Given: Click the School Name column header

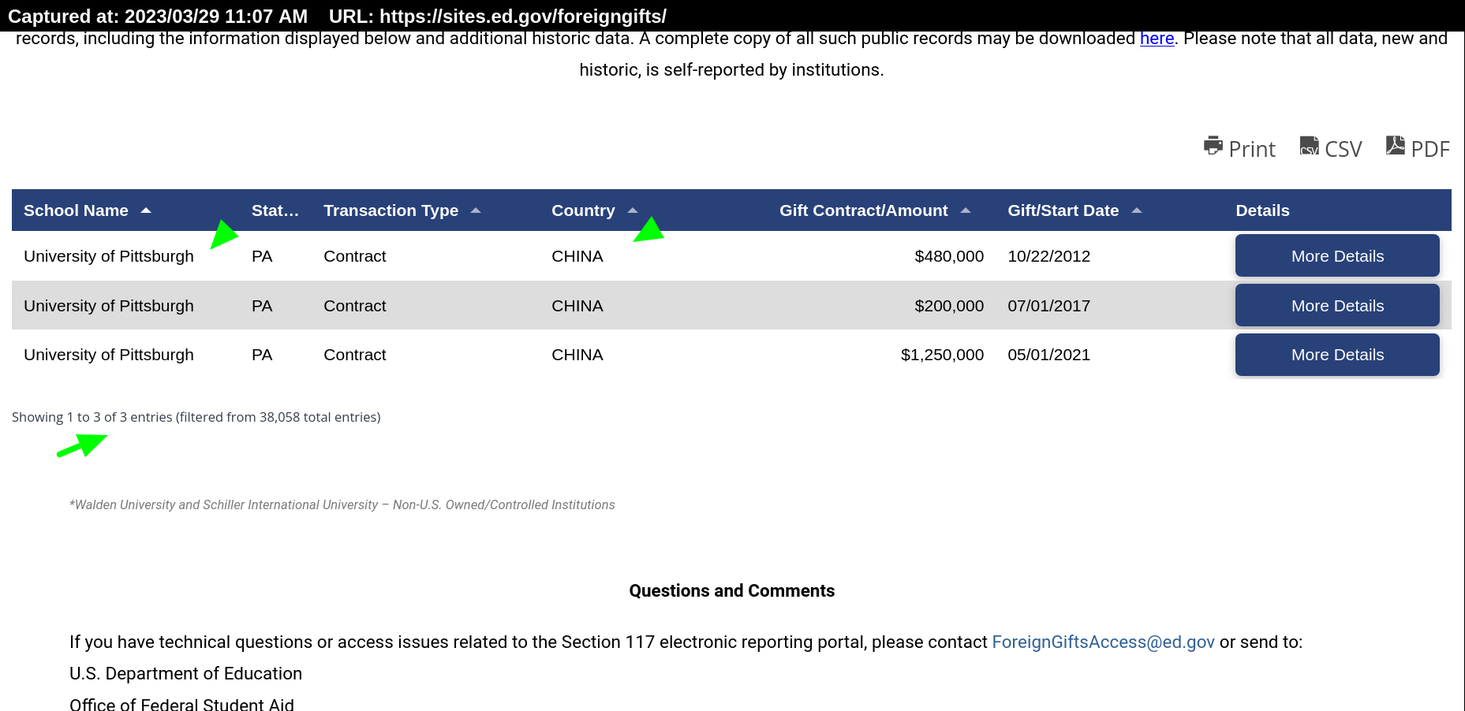Looking at the screenshot, I should point(76,210).
